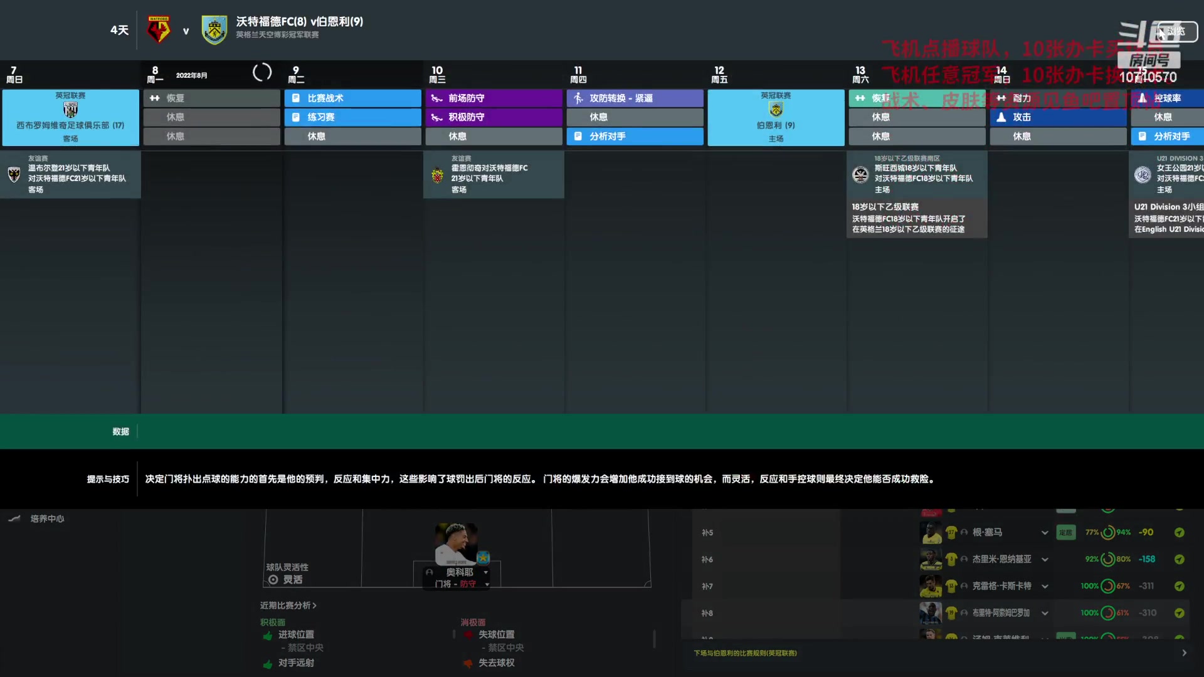
Task: Click number 13 shirt icon for 卡斯卡特
Action: point(951,586)
